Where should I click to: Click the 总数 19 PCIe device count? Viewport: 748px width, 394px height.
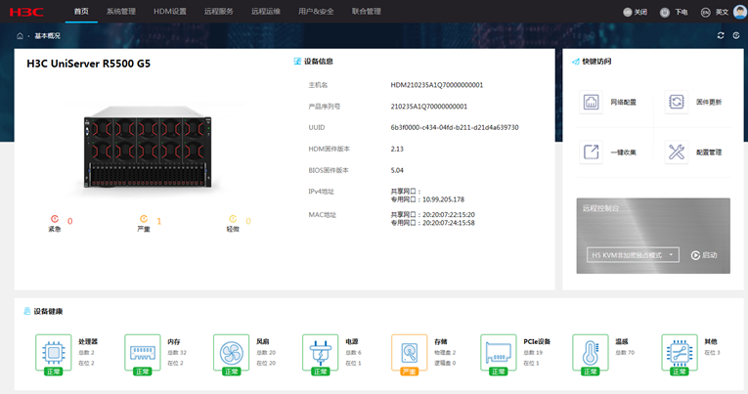tap(533, 353)
